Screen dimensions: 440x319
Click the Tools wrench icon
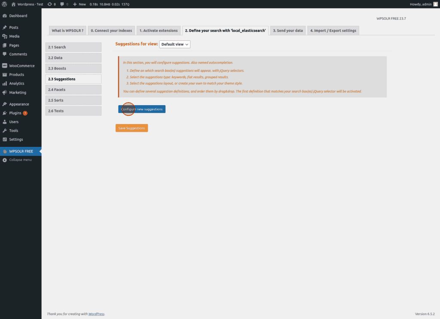click(x=4, y=131)
